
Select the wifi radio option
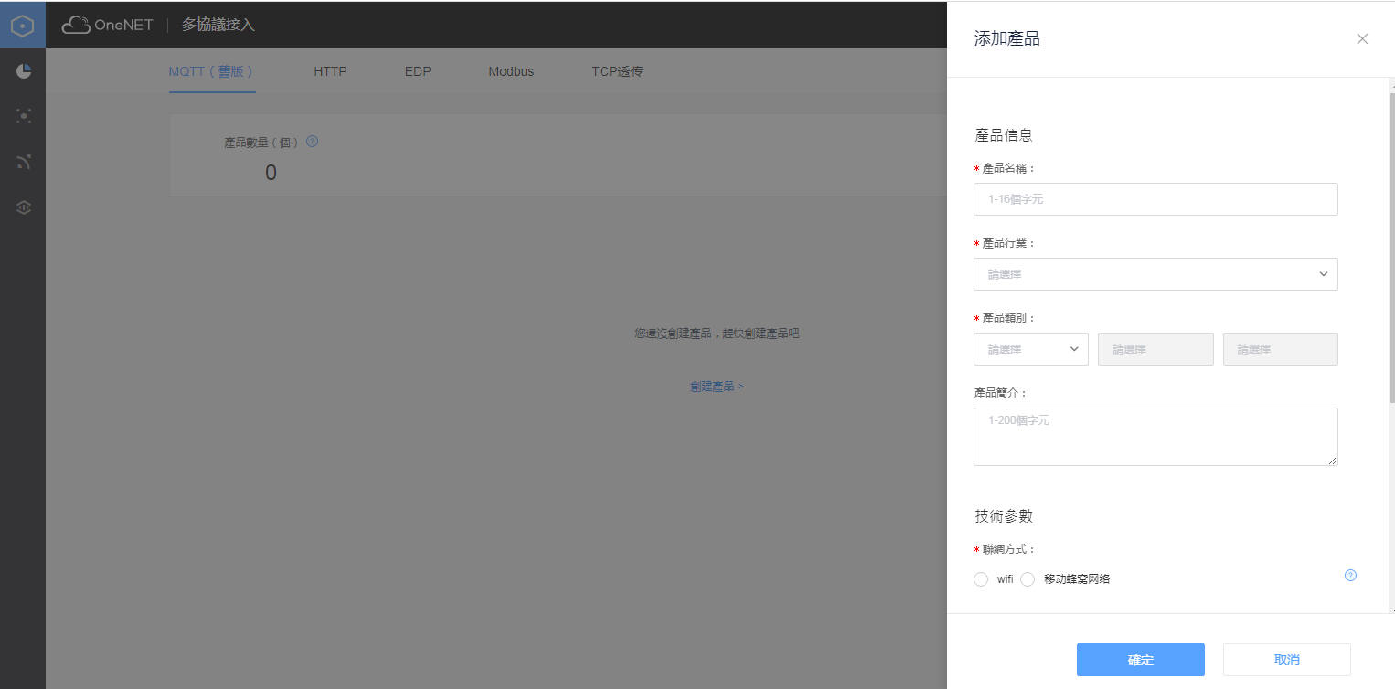tap(981, 579)
